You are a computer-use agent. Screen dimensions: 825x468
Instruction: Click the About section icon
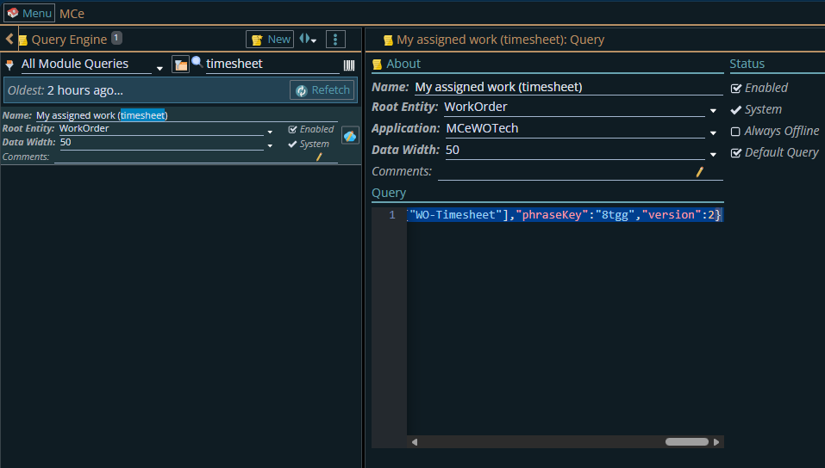377,64
